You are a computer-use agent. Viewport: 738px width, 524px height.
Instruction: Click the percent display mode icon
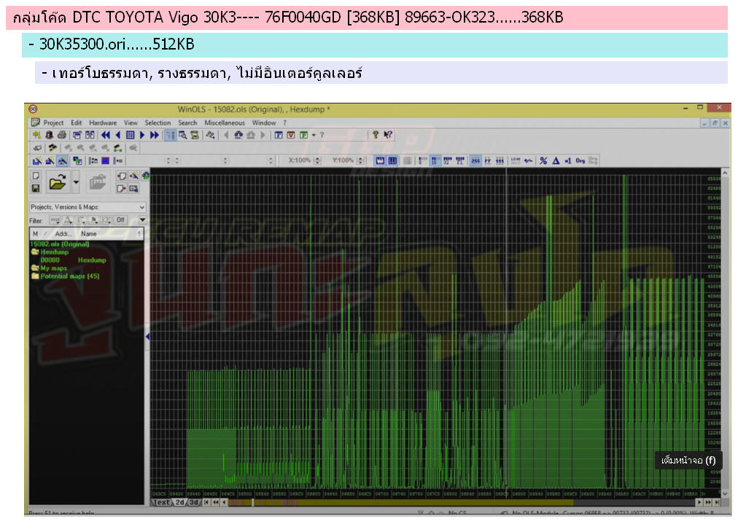(x=543, y=161)
